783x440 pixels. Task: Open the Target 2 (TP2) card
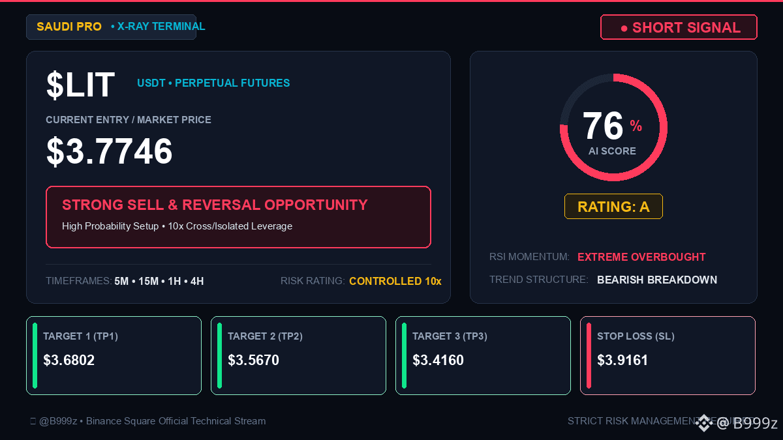click(x=298, y=355)
